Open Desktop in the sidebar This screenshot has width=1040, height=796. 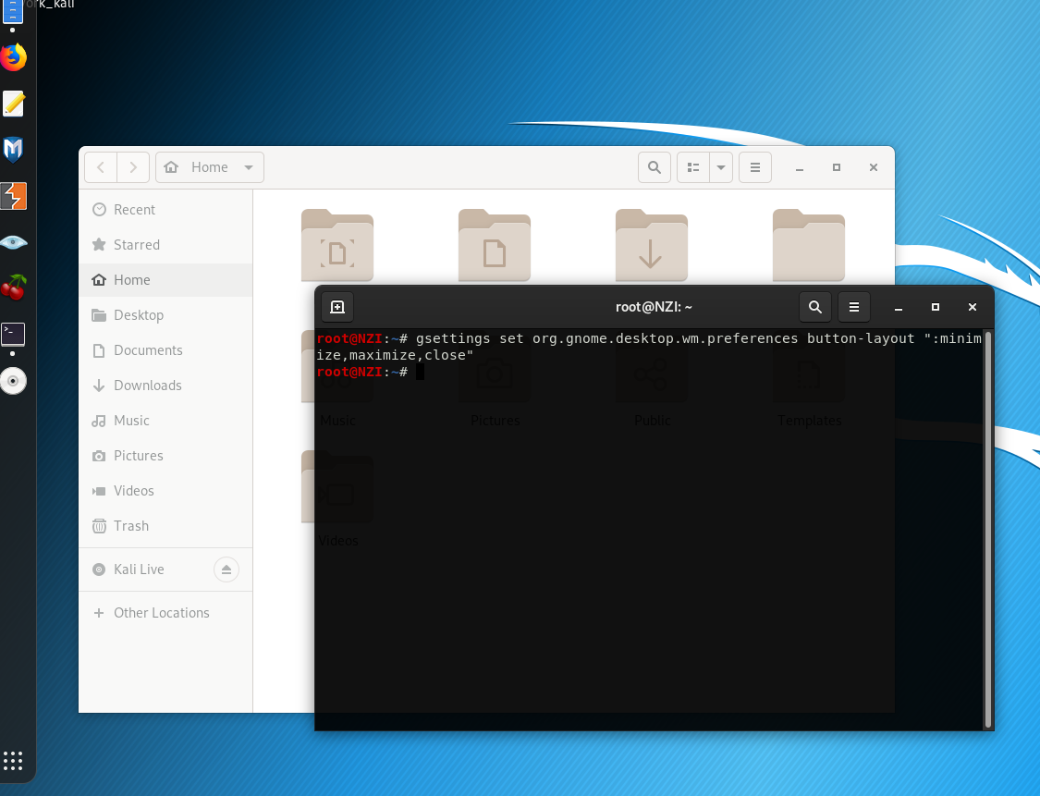coord(165,315)
